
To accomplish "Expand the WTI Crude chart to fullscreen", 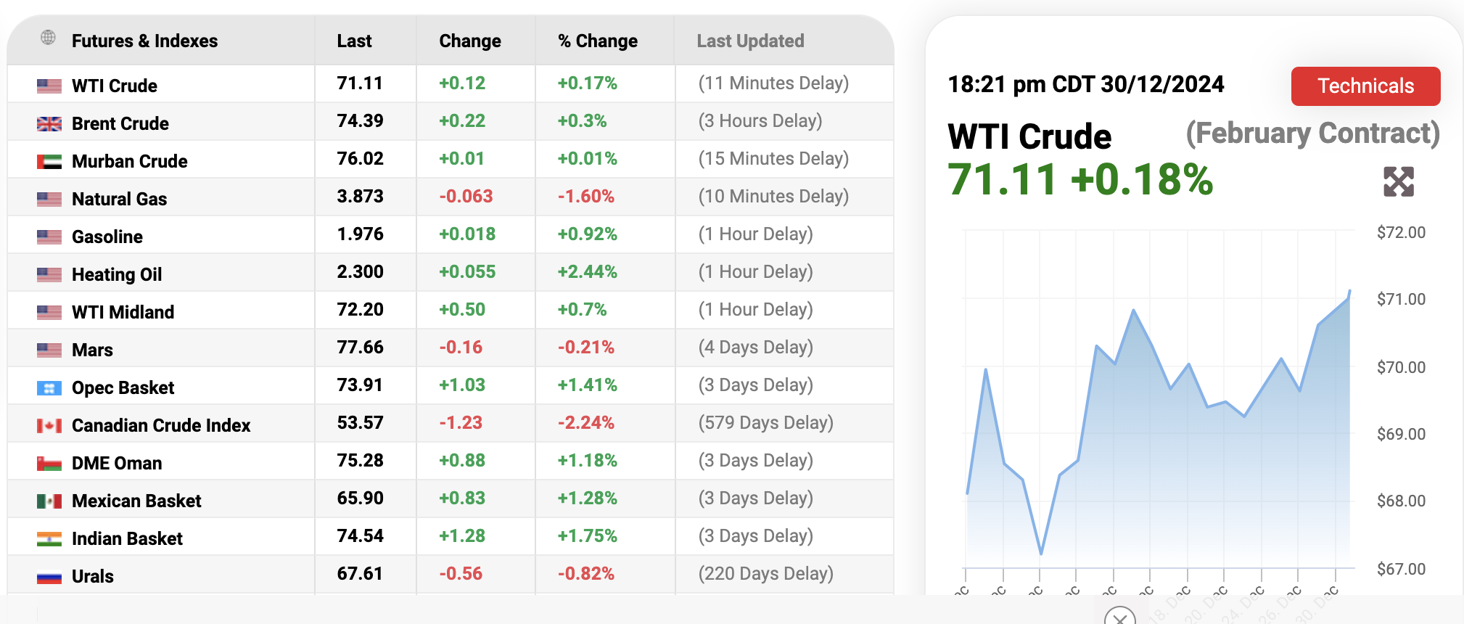I will [x=1399, y=181].
